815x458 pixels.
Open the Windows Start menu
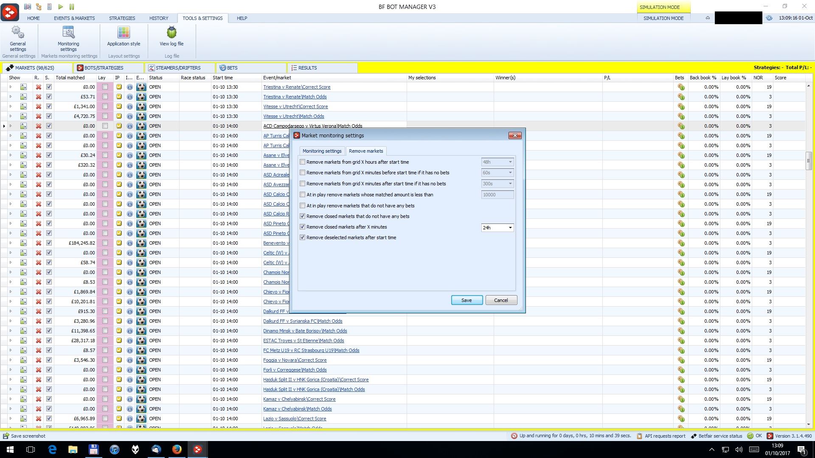point(10,450)
